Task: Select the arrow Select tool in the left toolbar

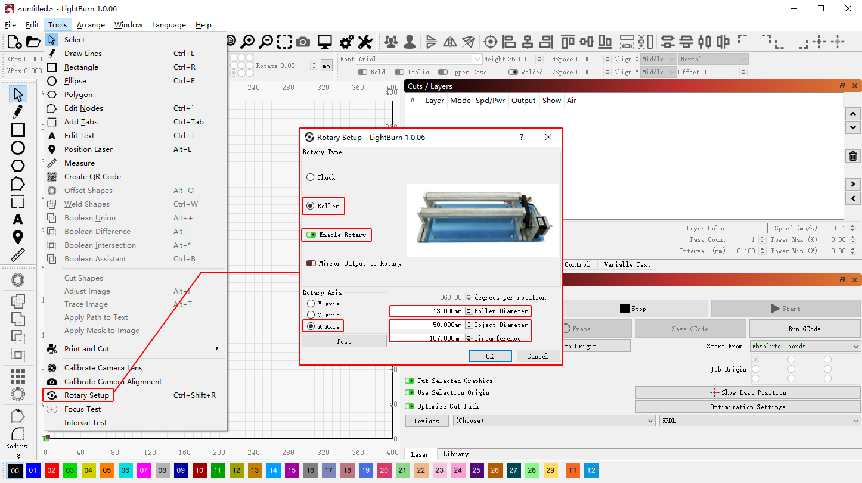Action: coord(18,94)
